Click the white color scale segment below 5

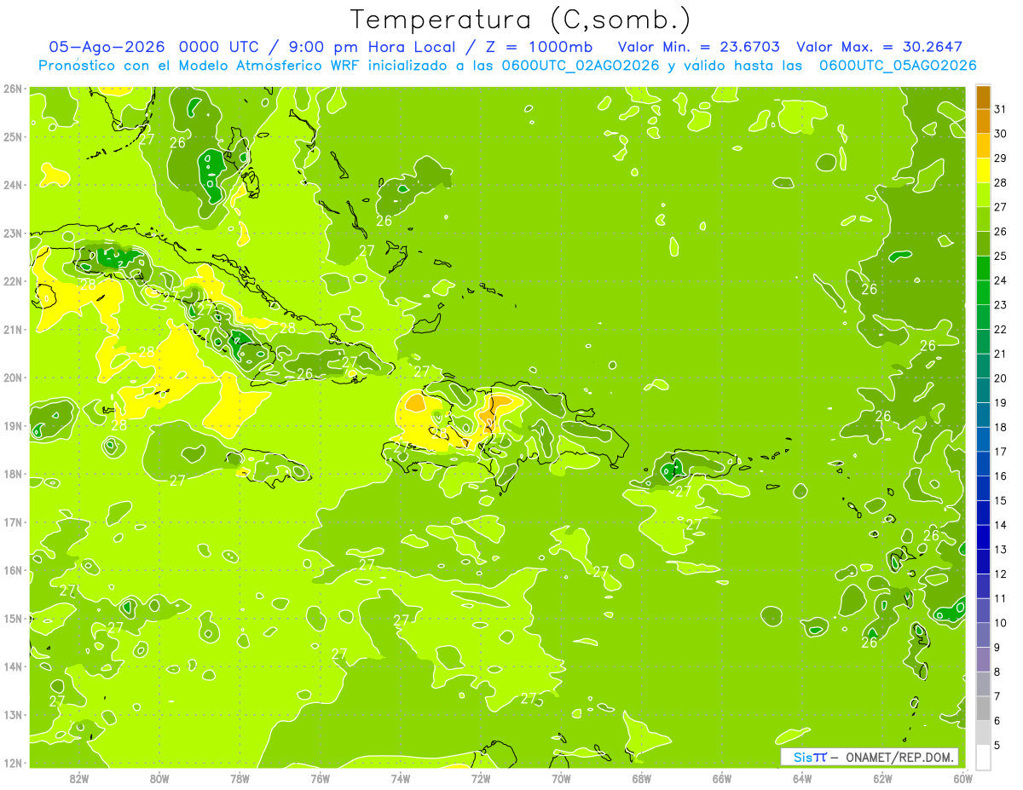(983, 757)
